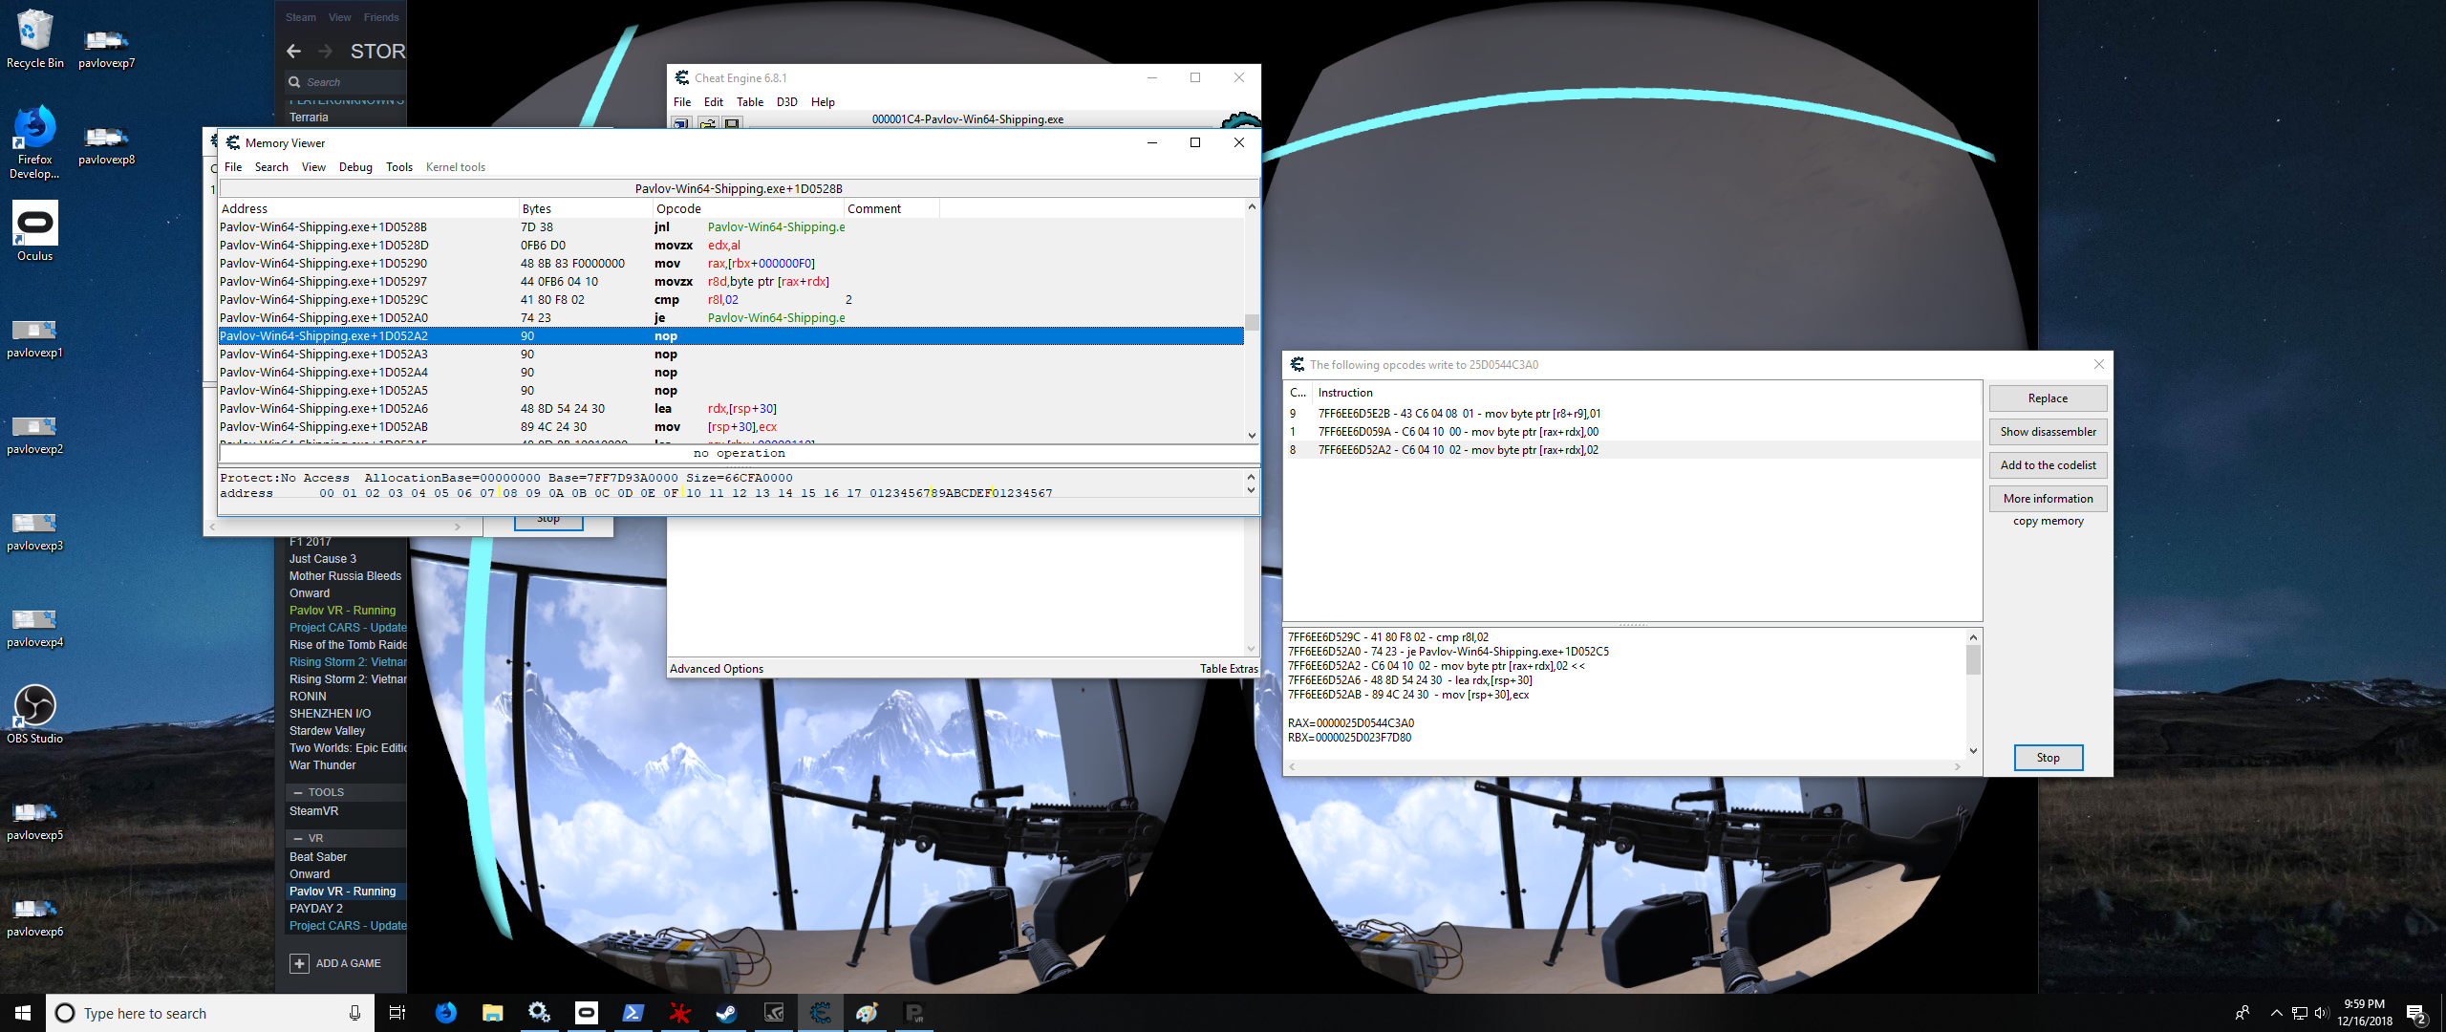Click the Type here to search box
The height and width of the screenshot is (1032, 2446).
pos(210,1013)
